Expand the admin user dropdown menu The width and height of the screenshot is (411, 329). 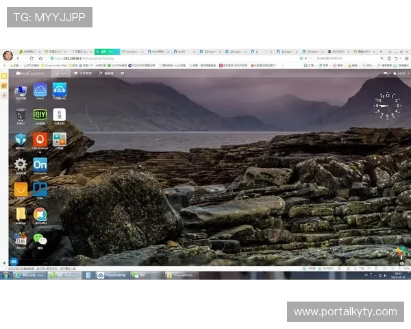click(x=401, y=73)
